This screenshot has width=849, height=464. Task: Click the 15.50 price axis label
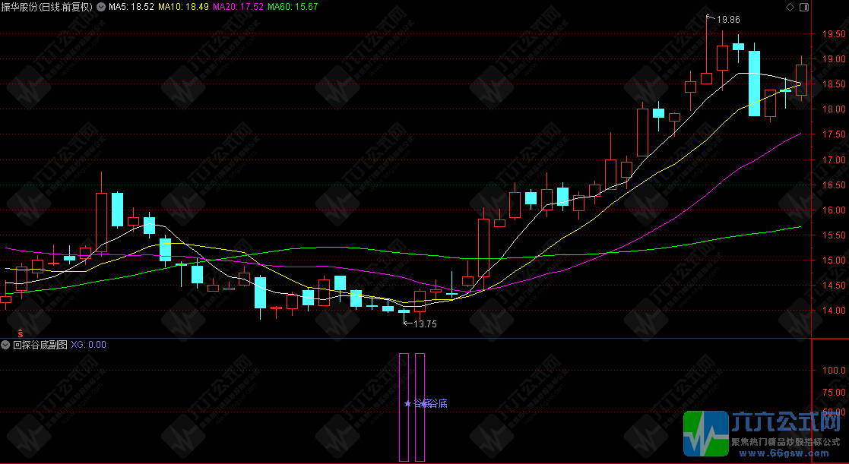[x=834, y=235]
